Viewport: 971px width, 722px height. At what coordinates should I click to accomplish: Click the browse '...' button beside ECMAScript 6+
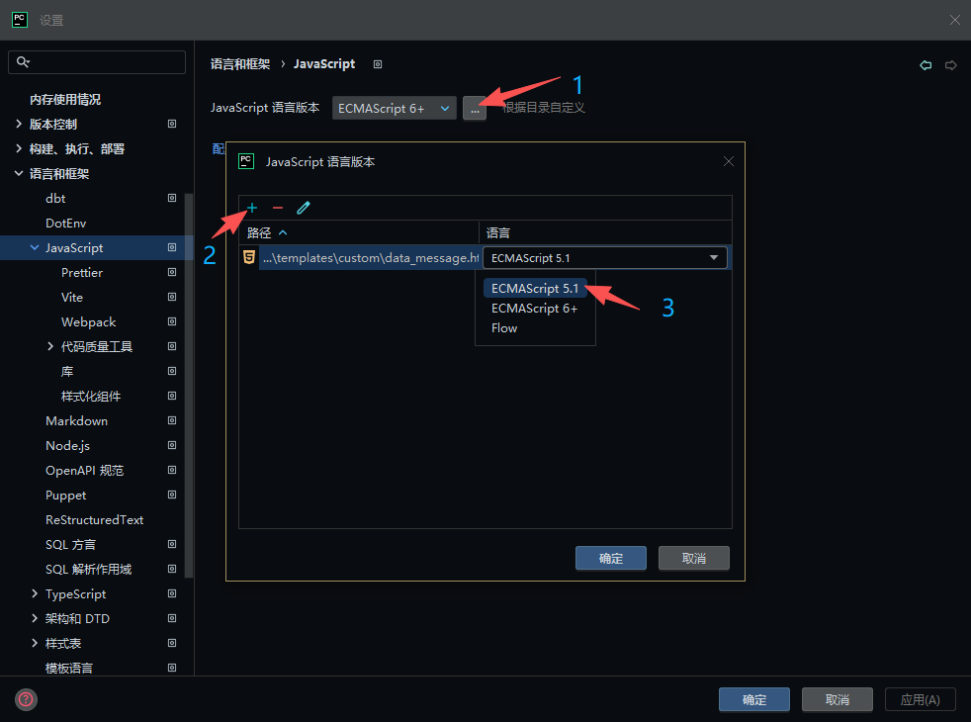coord(474,108)
